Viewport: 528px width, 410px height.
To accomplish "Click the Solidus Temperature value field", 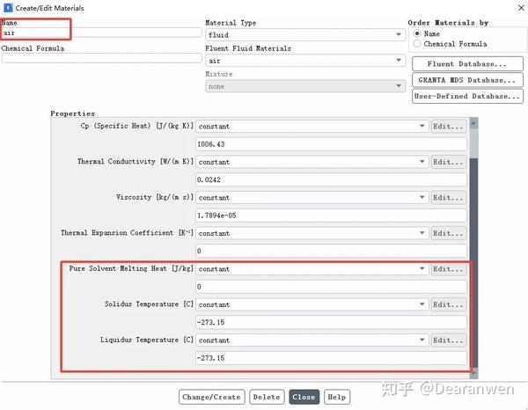I will 331,323.
